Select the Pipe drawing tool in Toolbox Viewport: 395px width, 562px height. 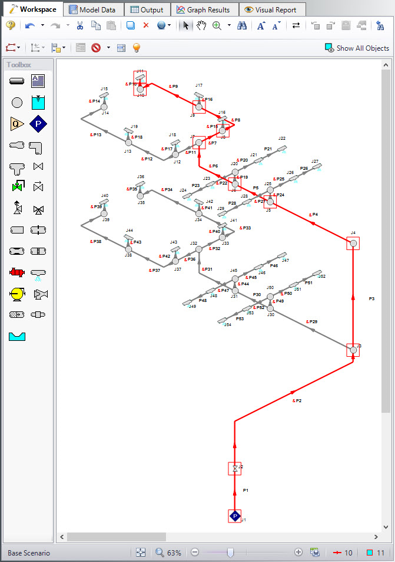pyautogui.click(x=17, y=81)
